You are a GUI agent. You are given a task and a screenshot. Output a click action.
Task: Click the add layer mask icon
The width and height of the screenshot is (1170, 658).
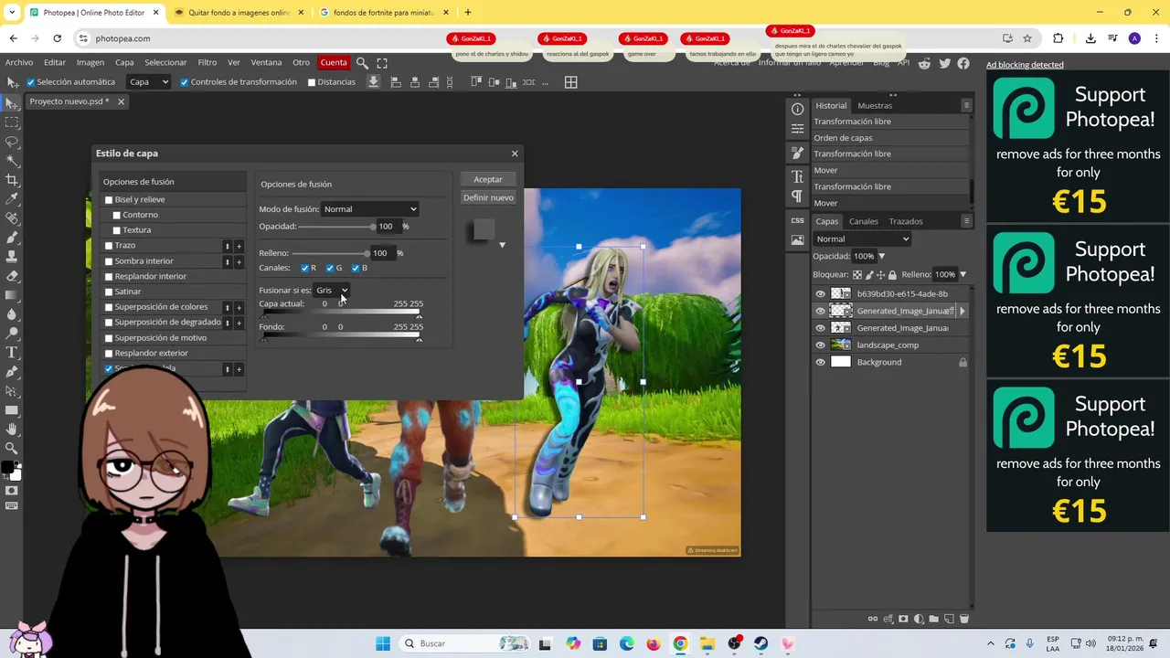pos(904,620)
